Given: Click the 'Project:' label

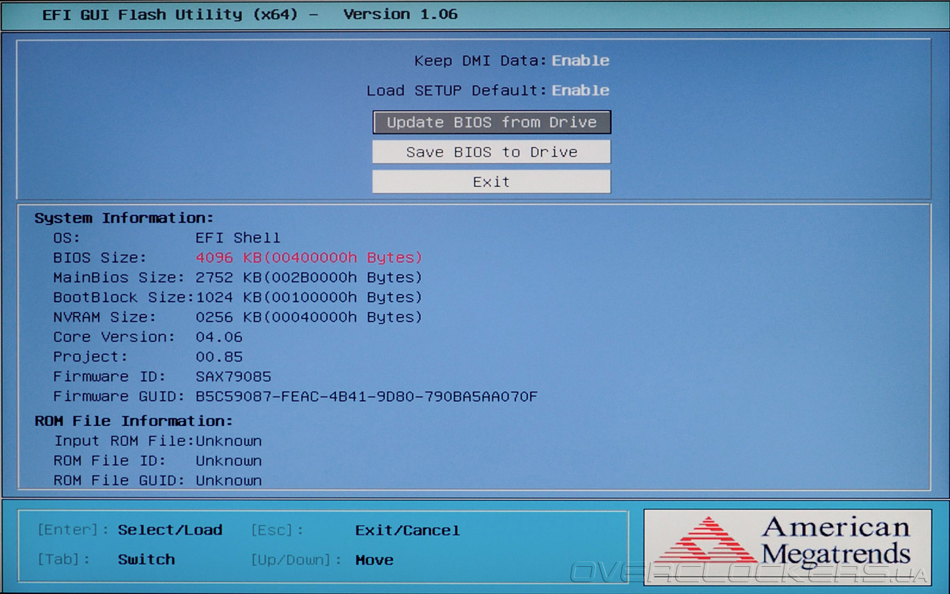Looking at the screenshot, I should tap(91, 357).
